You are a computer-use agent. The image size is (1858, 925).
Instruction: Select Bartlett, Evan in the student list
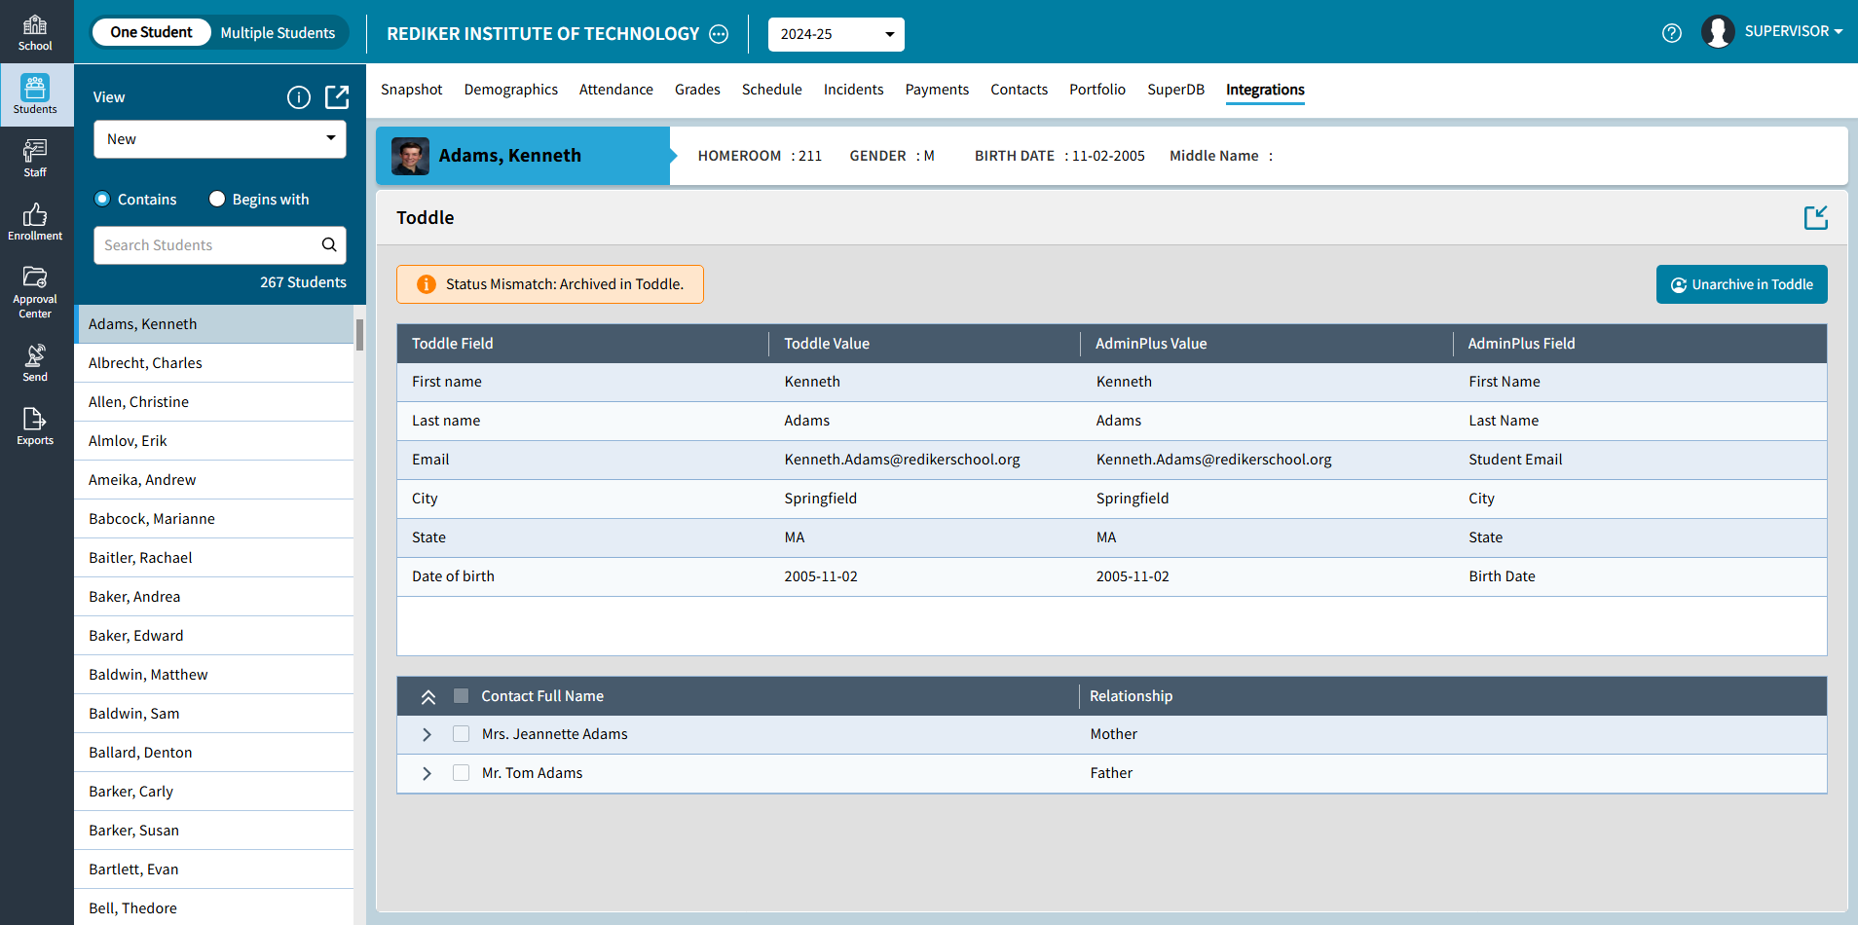pyautogui.click(x=214, y=869)
